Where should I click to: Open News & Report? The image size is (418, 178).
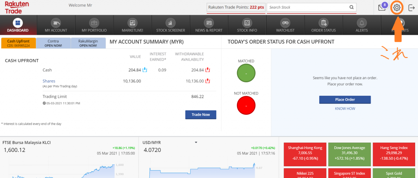(209, 25)
